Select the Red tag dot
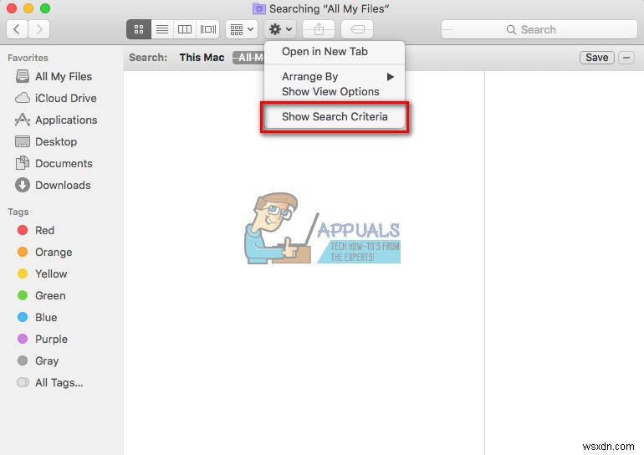The width and height of the screenshot is (644, 455). coord(23,230)
